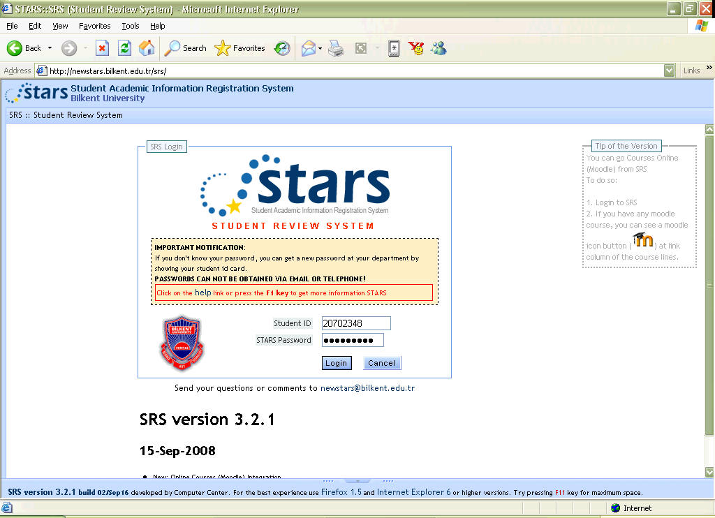Screen dimensions: 715x518
Task: Open the Tools menu
Action: tap(131, 26)
